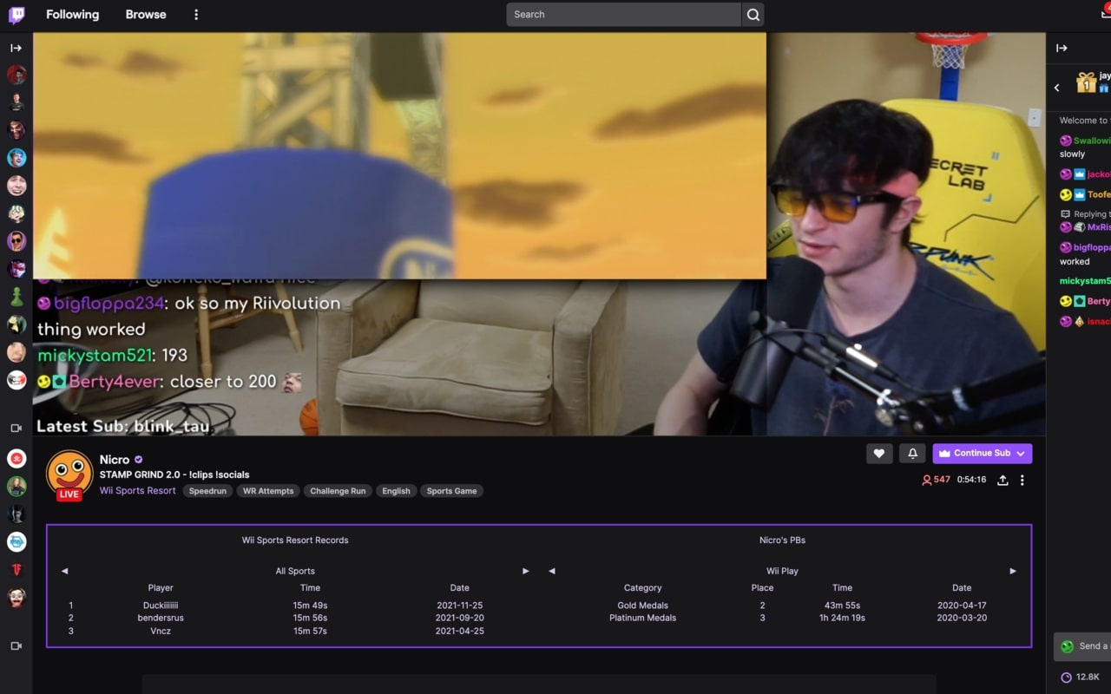This screenshot has height=694, width=1111.
Task: Go to previous category left of All Sports
Action: pyautogui.click(x=64, y=571)
